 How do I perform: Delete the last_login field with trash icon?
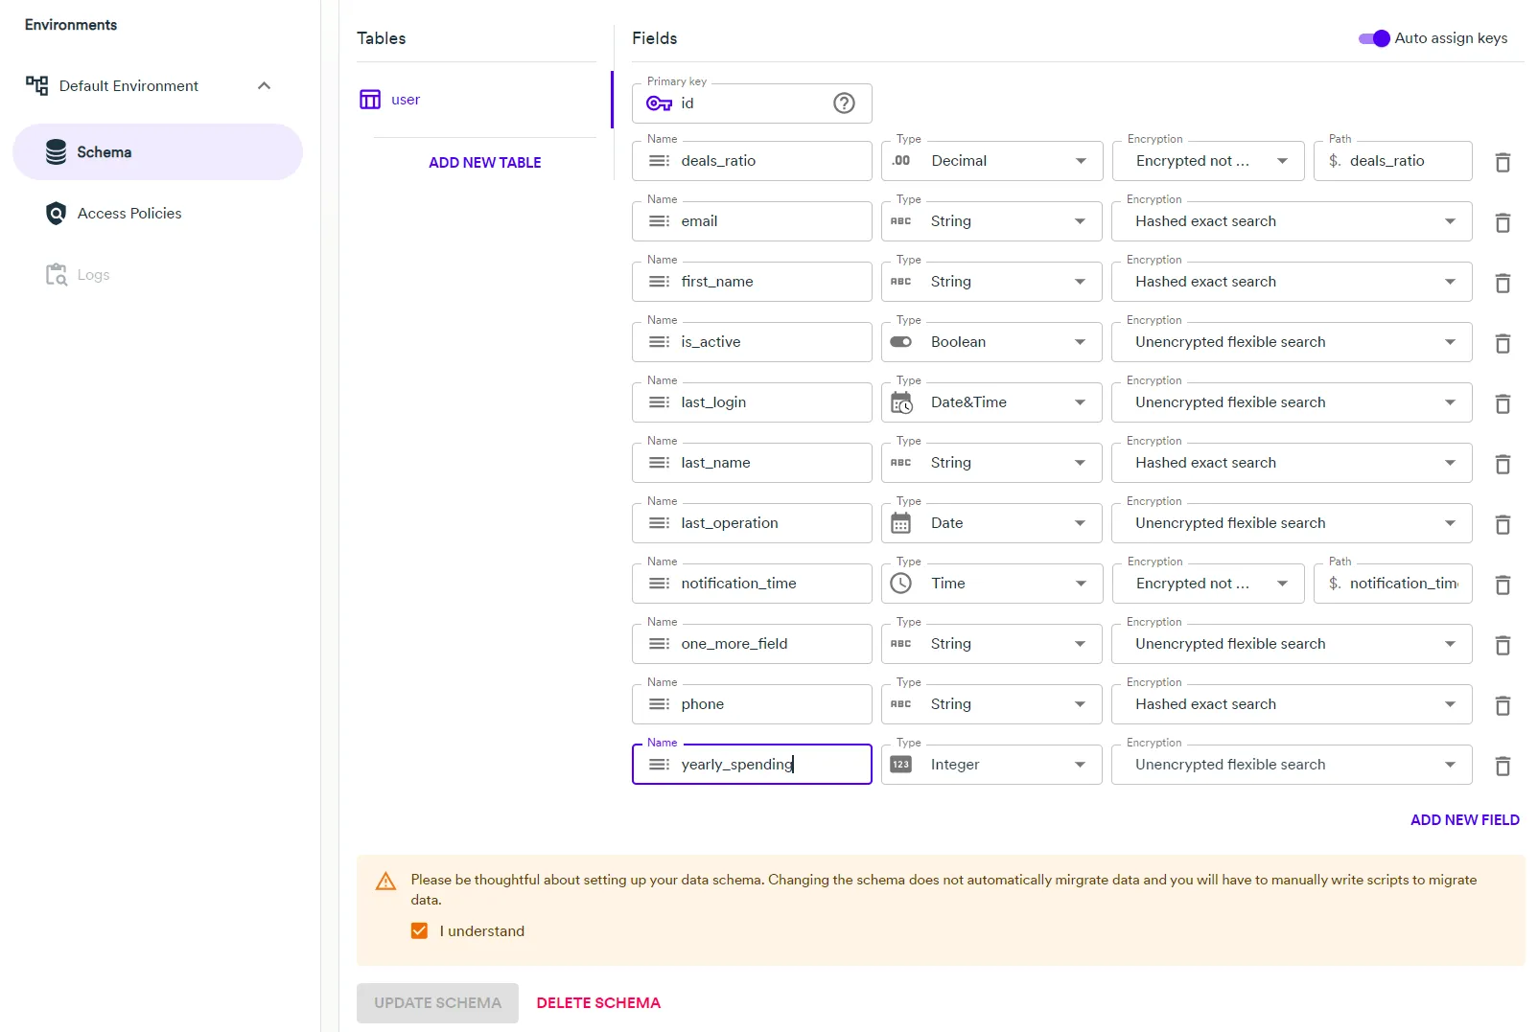click(1503, 404)
